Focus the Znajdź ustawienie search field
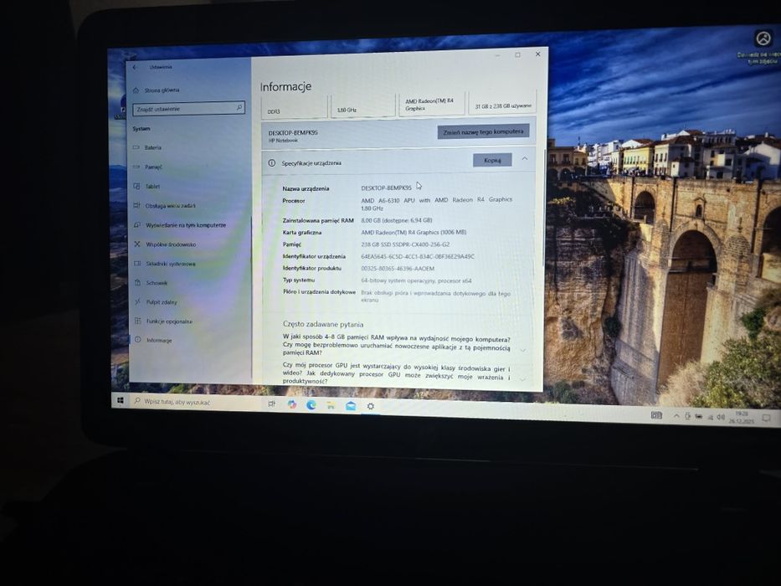 [189, 109]
